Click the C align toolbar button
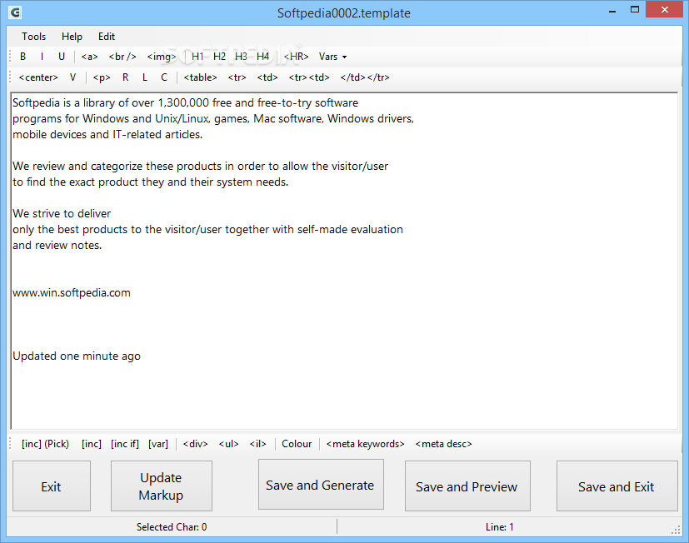The height and width of the screenshot is (543, 689). click(164, 77)
